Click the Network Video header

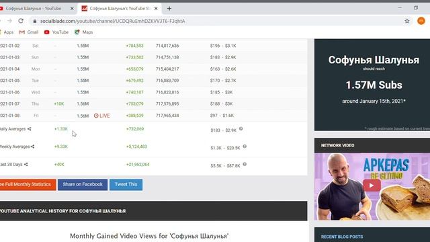click(x=337, y=145)
